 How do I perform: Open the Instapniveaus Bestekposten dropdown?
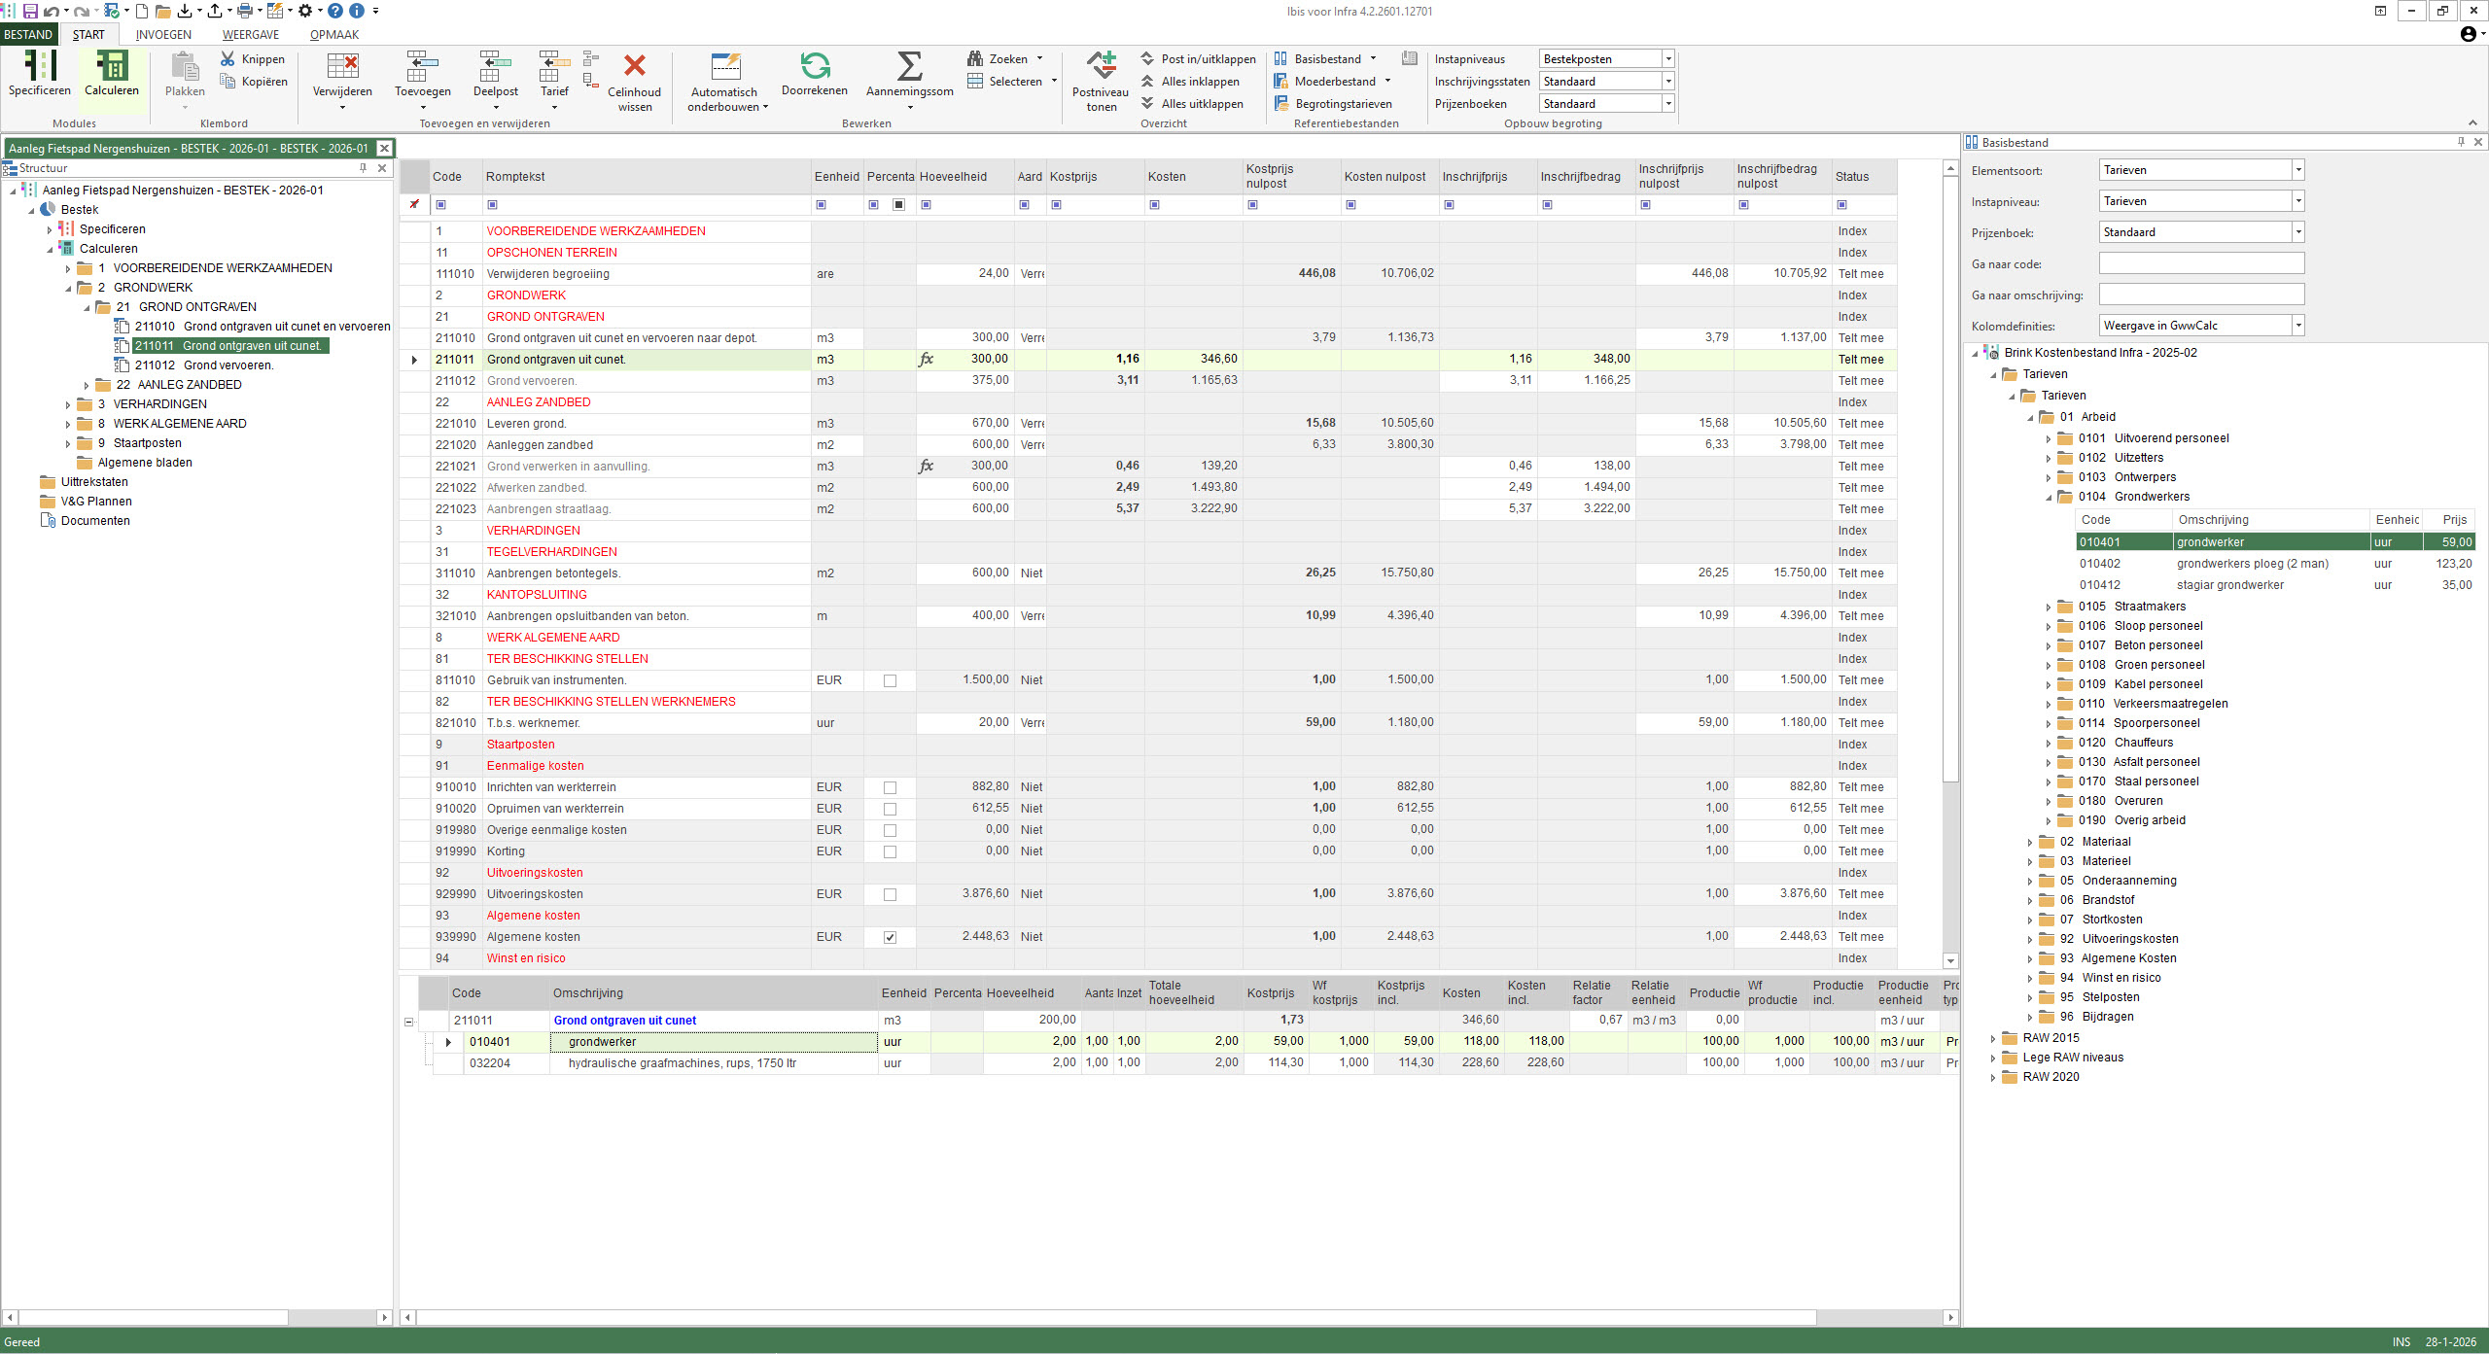[x=1666, y=58]
